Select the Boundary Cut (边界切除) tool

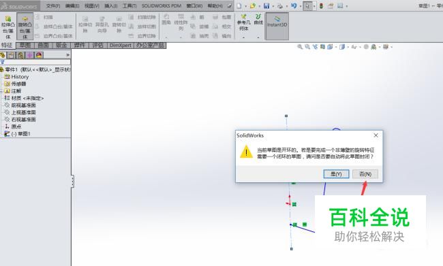(142, 36)
